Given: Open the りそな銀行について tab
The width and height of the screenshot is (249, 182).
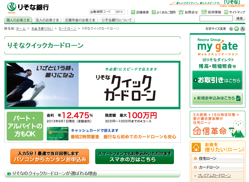Looking at the screenshot, I should [x=117, y=20].
